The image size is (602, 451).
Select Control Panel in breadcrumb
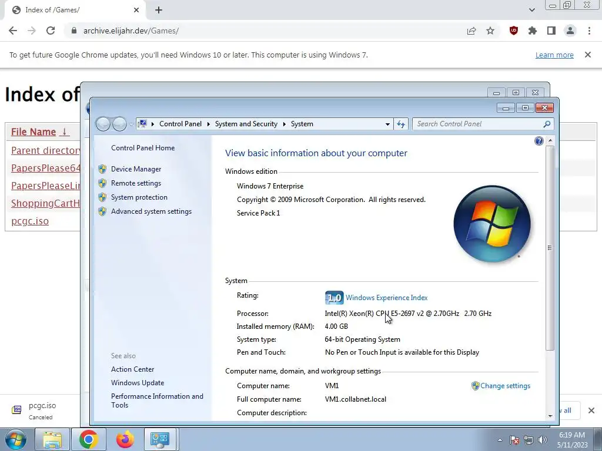click(180, 124)
